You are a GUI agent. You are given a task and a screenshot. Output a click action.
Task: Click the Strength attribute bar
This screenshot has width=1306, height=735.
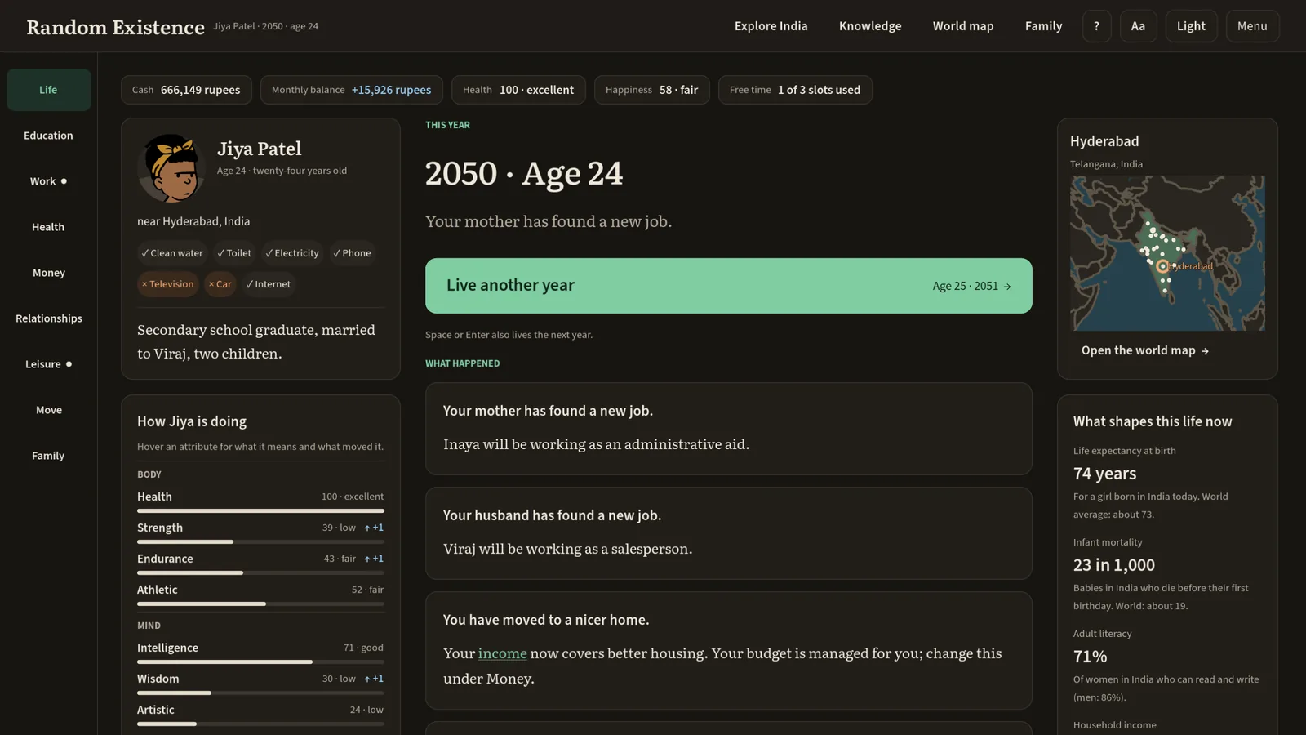260,541
